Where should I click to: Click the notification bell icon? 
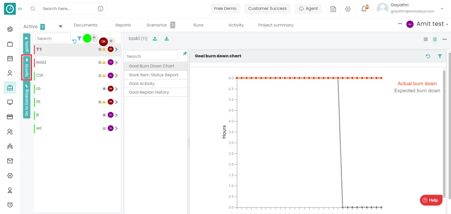(x=364, y=9)
